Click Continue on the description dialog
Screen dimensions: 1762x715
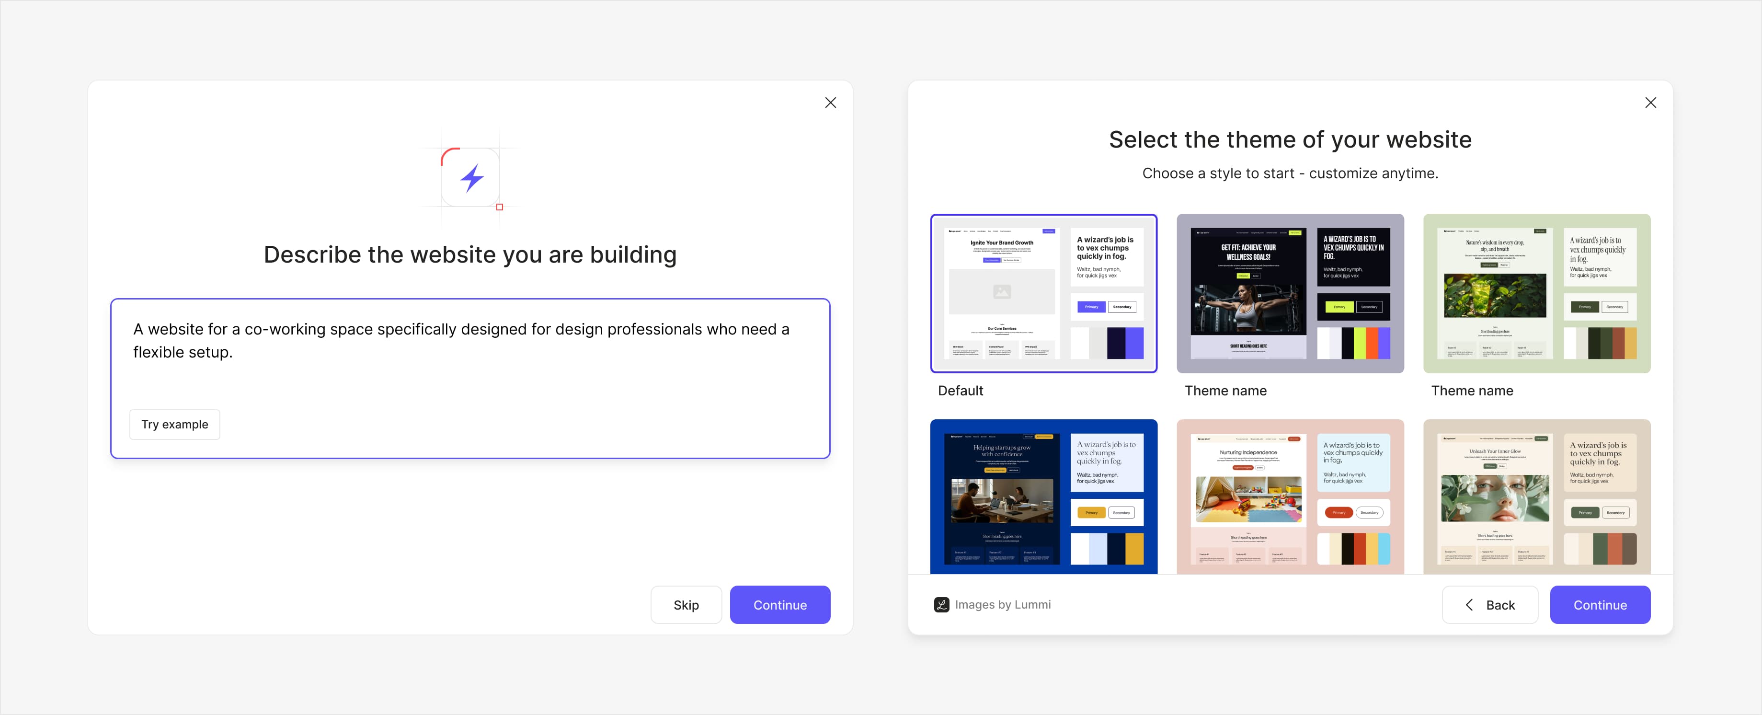pyautogui.click(x=780, y=604)
